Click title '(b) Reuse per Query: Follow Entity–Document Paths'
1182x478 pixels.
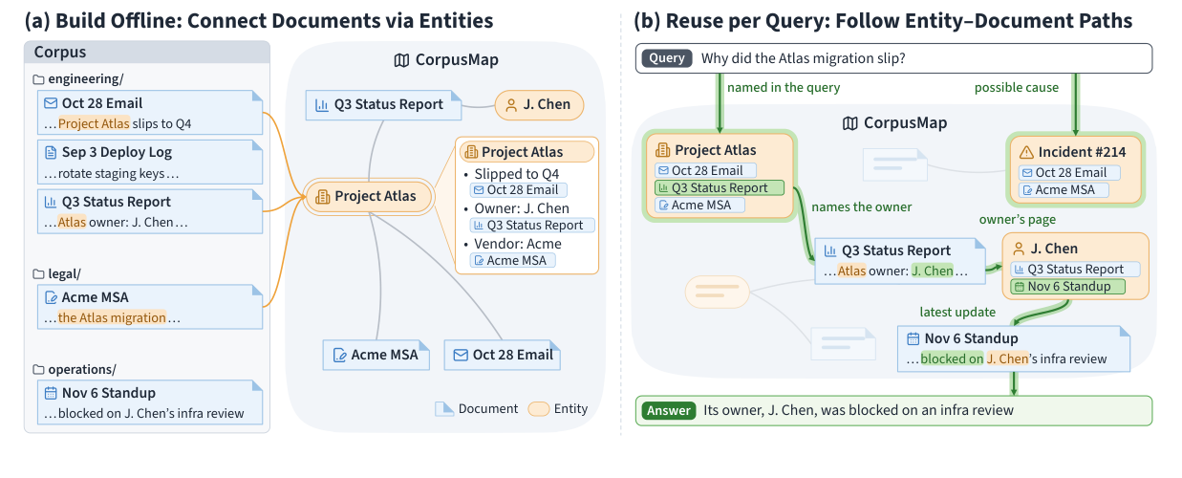pos(882,21)
